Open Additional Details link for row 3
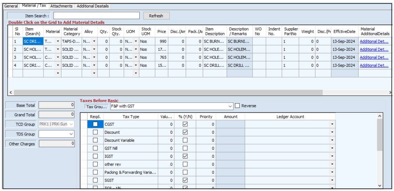 375,57
